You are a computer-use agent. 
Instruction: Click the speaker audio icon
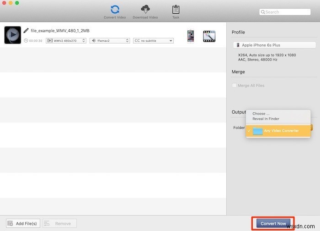coord(94,40)
